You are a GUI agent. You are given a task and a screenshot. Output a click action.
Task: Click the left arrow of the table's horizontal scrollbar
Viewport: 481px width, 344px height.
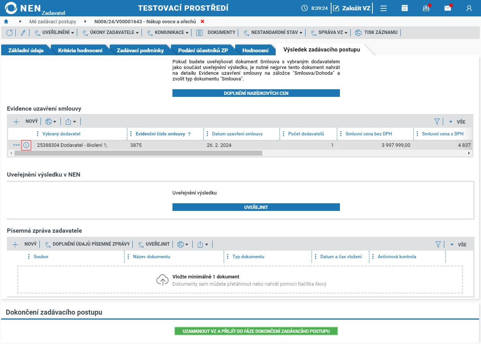pos(10,153)
